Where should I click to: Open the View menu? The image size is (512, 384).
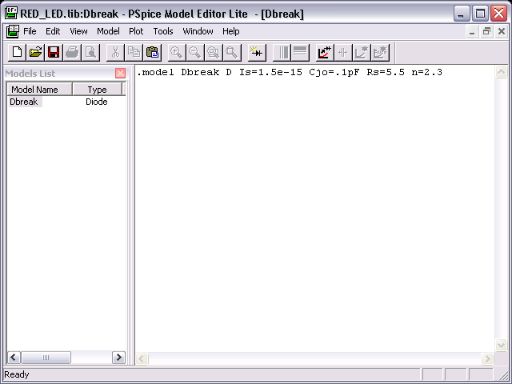tap(78, 31)
